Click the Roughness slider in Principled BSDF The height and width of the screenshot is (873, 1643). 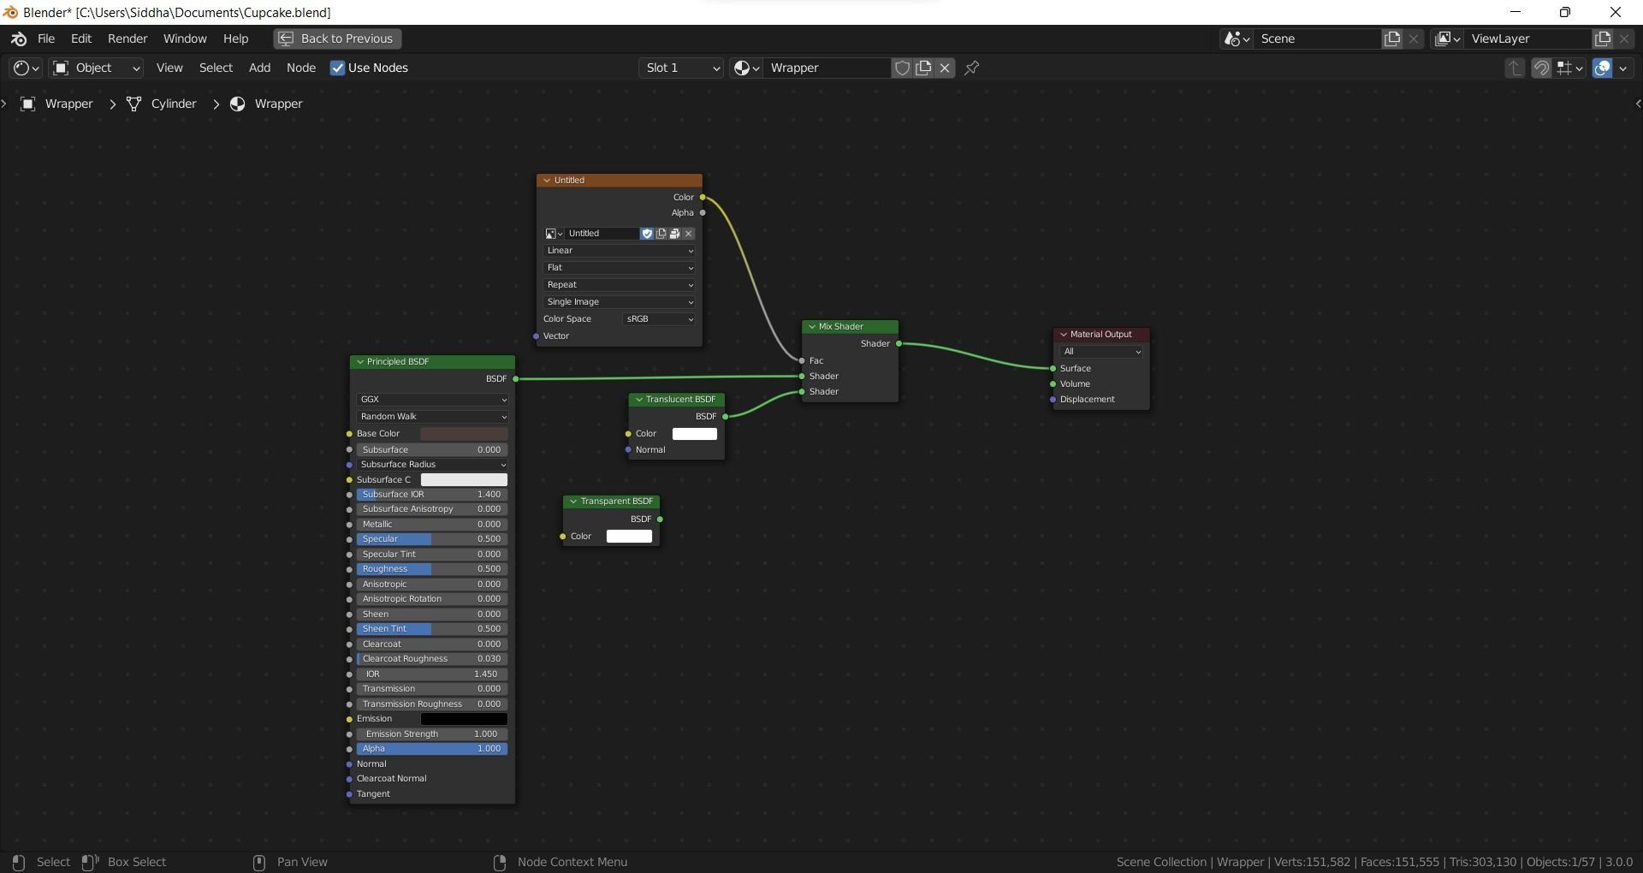432,569
